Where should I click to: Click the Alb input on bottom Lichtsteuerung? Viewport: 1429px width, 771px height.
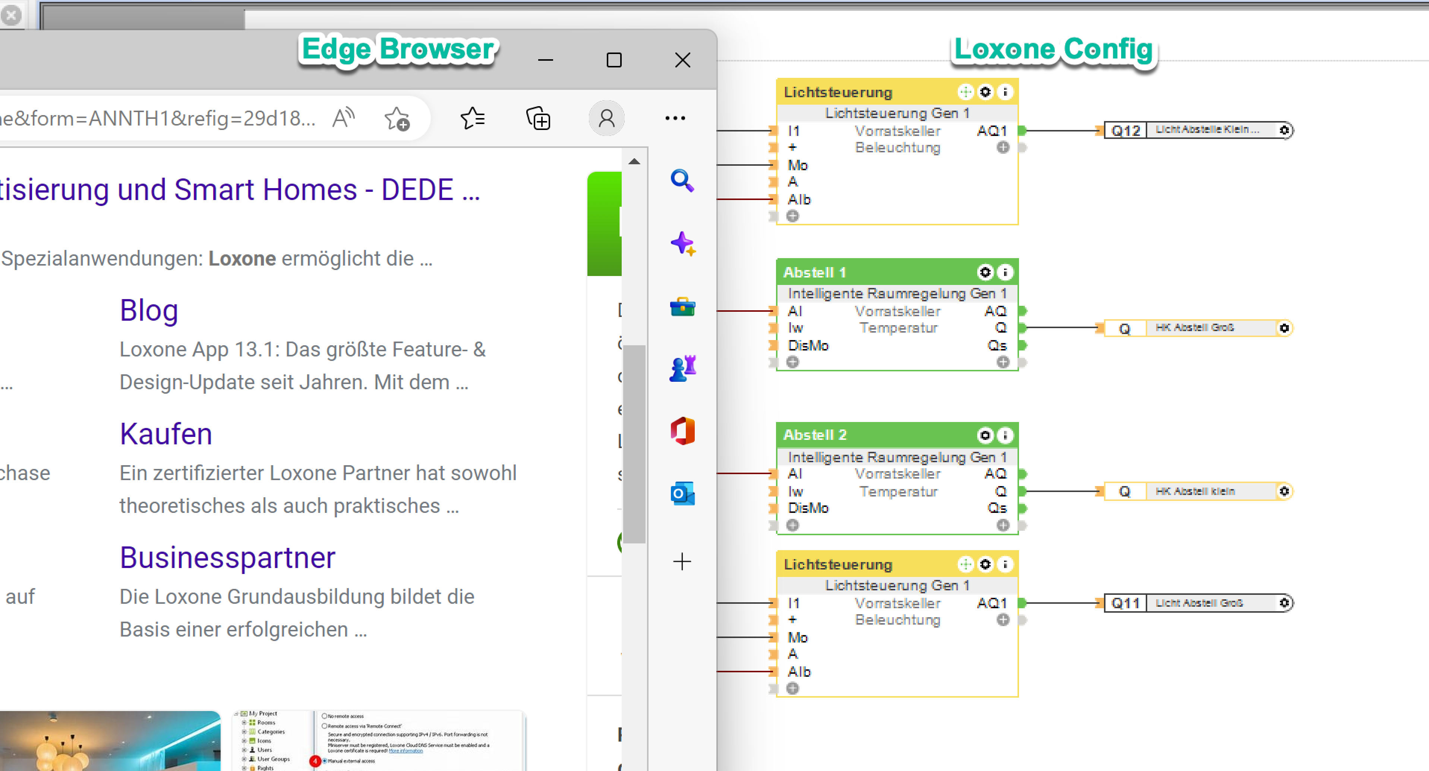(x=799, y=672)
